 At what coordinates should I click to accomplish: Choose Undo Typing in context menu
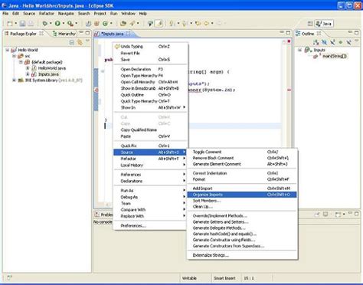point(151,47)
